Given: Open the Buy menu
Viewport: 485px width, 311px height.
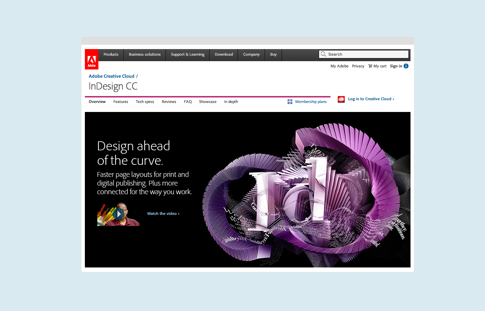Looking at the screenshot, I should pos(273,55).
